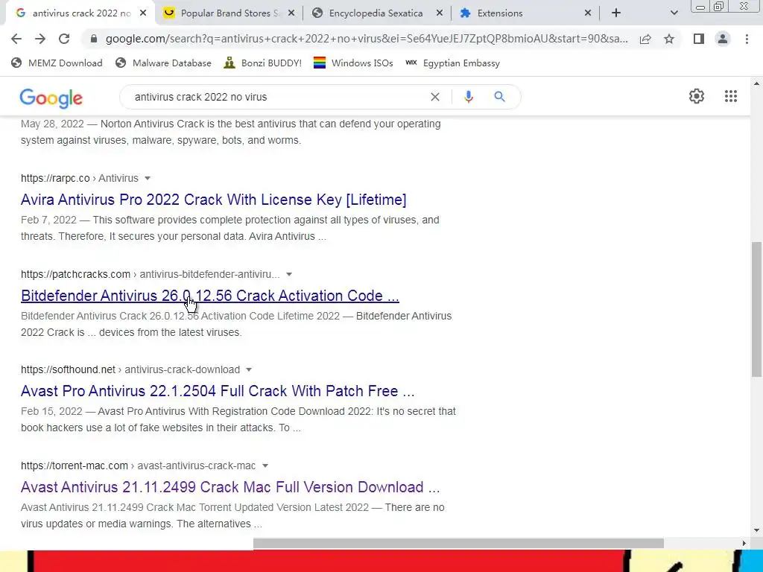Close the Popular Brand Stores tab
763x572 pixels.
(291, 13)
